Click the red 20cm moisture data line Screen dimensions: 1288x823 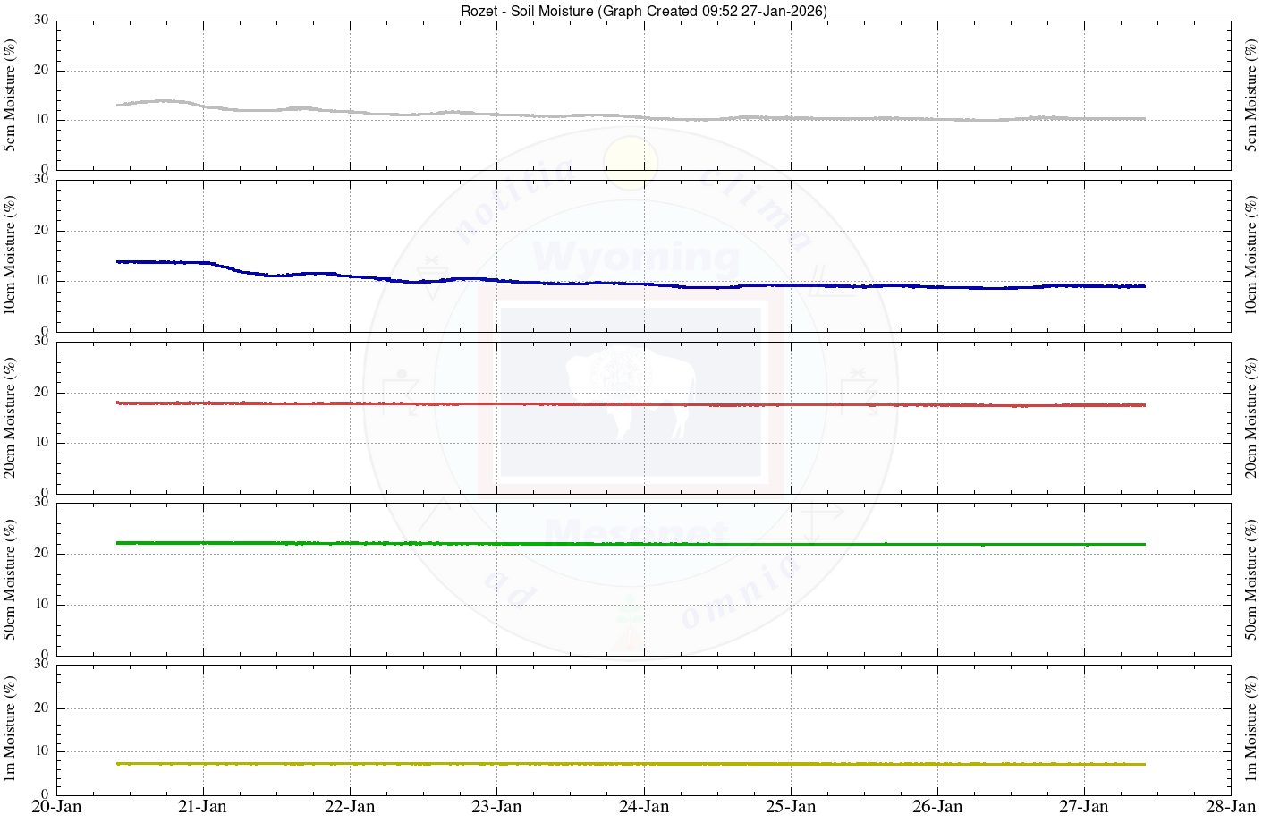(x=626, y=404)
